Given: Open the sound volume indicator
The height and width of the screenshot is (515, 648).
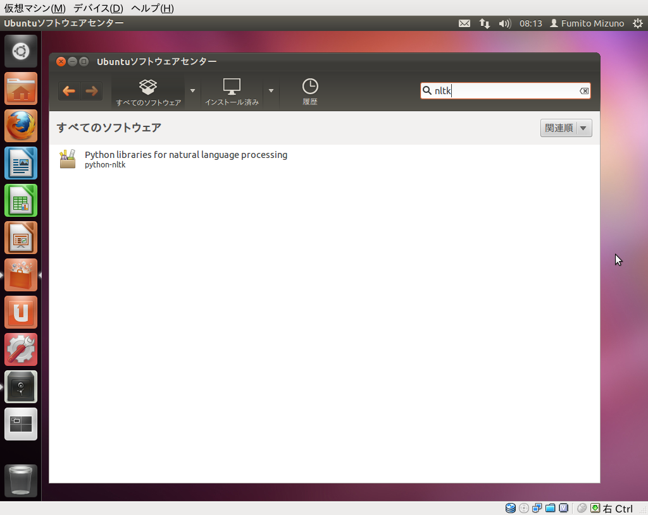Looking at the screenshot, I should [504, 23].
